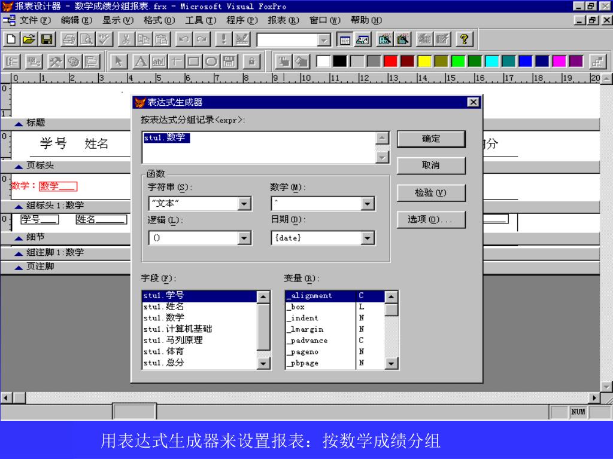The image size is (613, 459).
Task: Click the Help question mark icon
Action: [x=464, y=39]
